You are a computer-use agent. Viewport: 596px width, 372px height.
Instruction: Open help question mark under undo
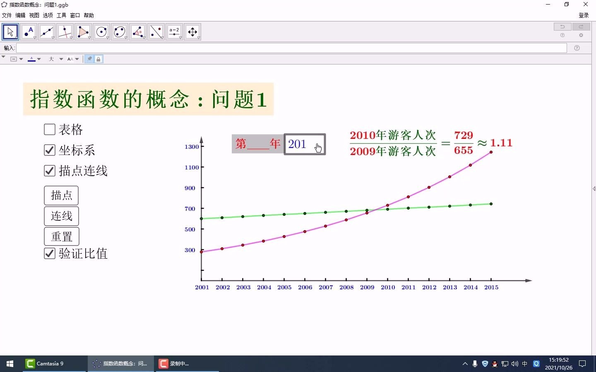point(562,36)
